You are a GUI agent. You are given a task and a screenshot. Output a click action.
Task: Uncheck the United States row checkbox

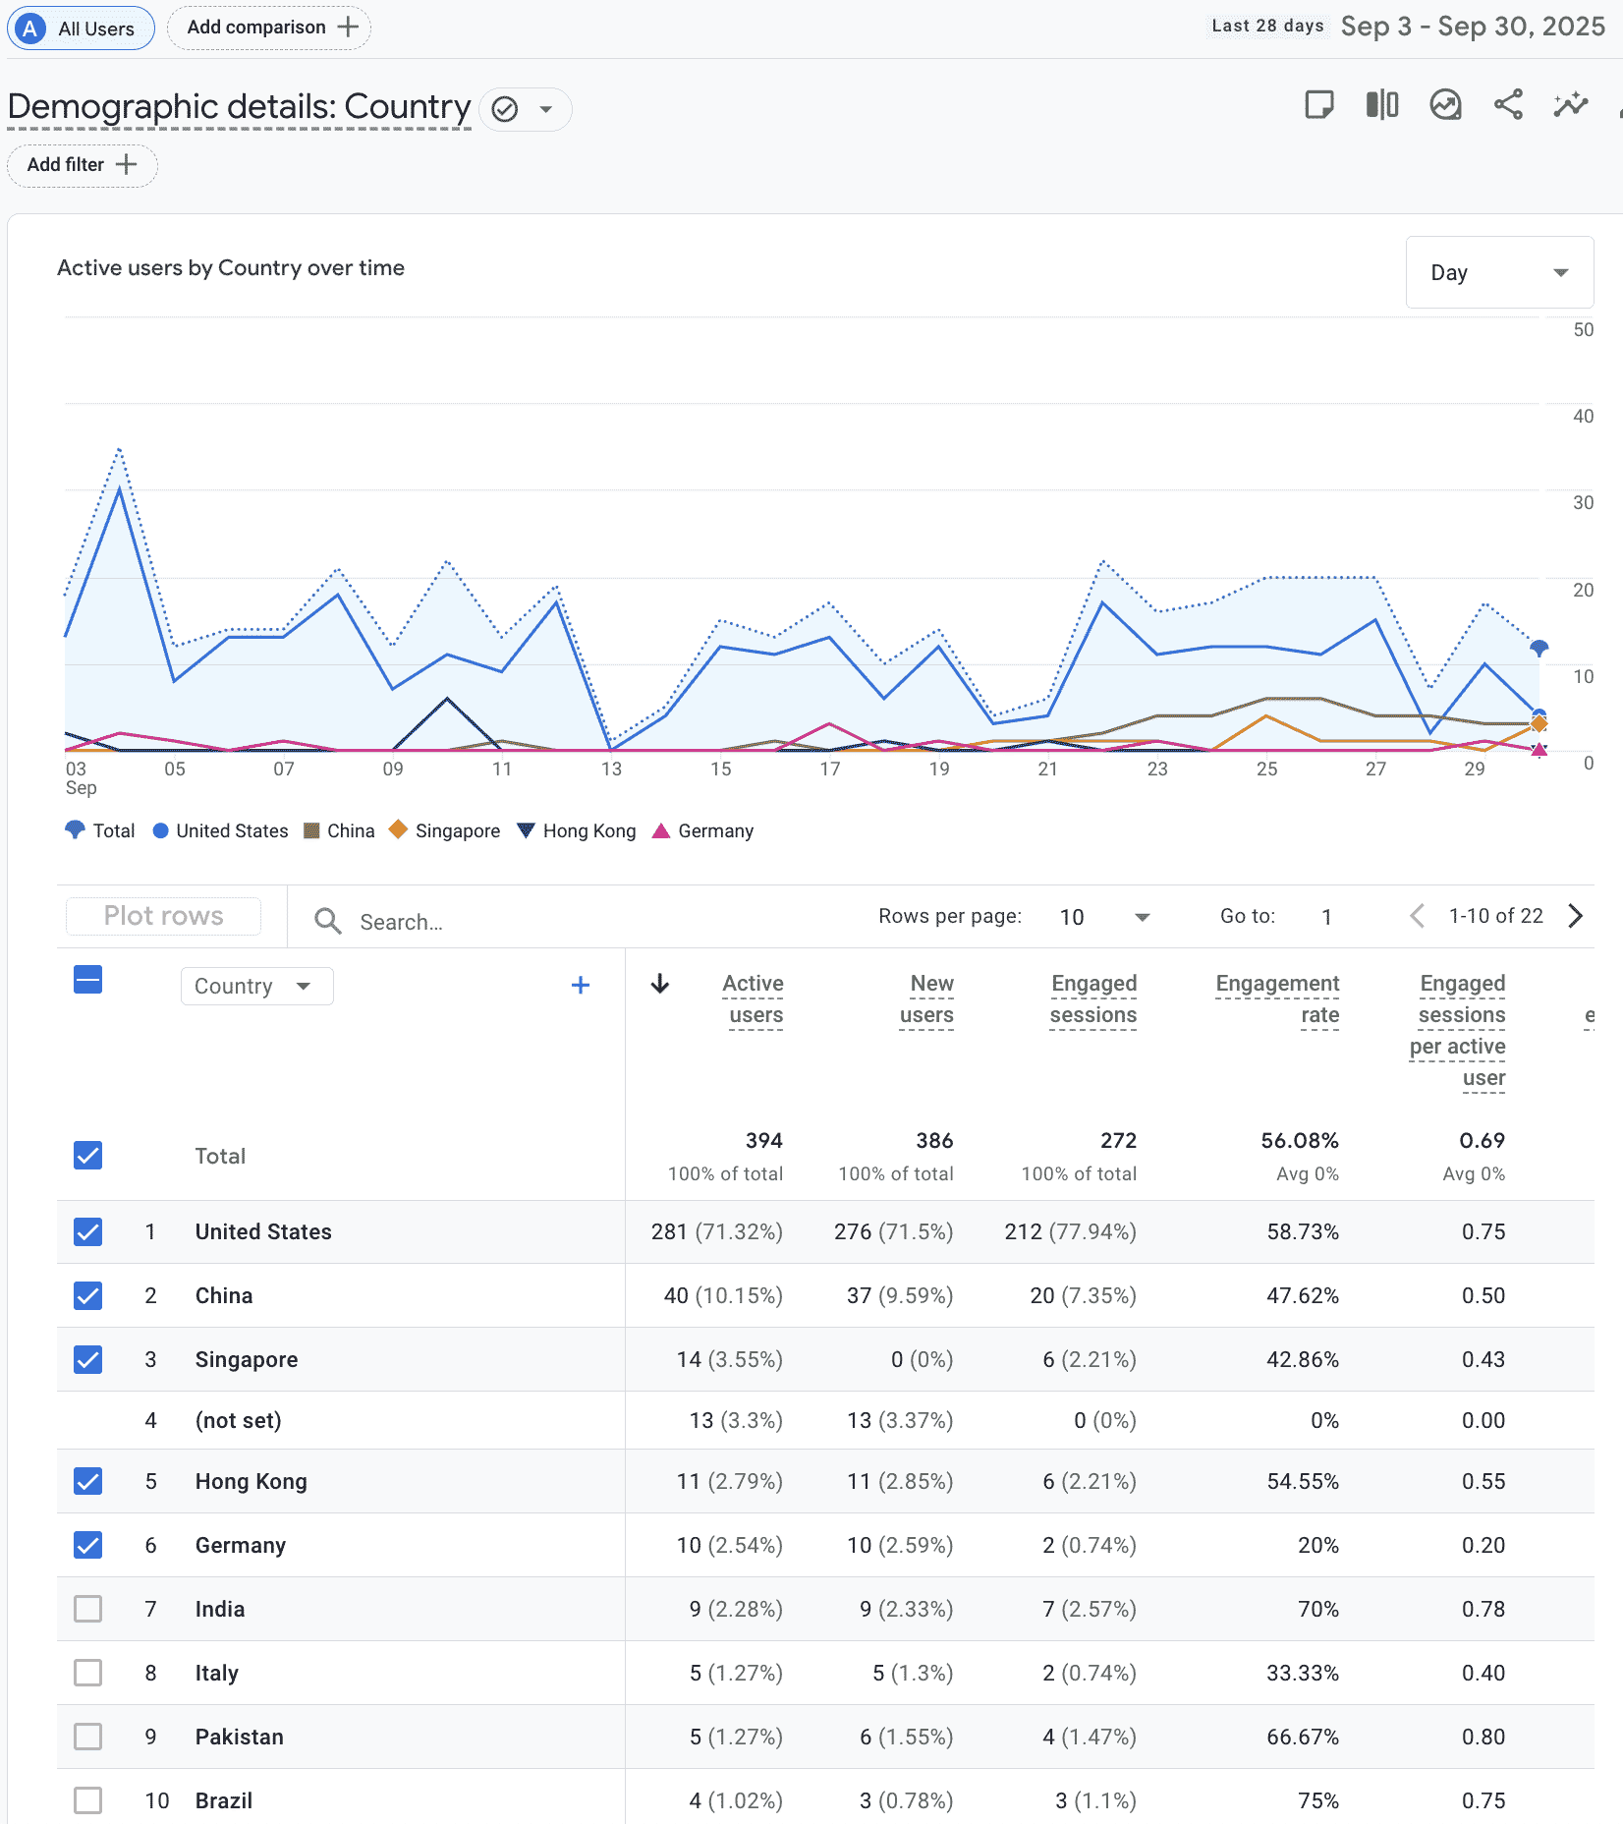click(x=88, y=1231)
